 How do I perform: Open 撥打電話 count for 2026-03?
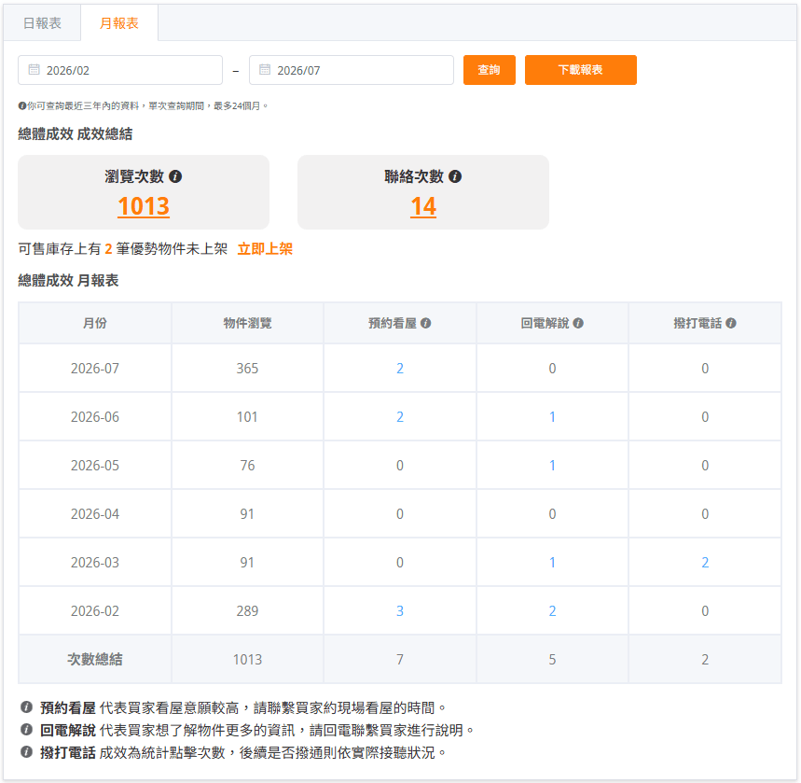pyautogui.click(x=705, y=563)
